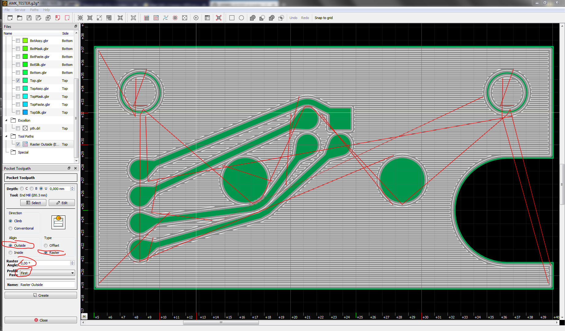Collapse the Tool Paths tree folder

point(6,136)
